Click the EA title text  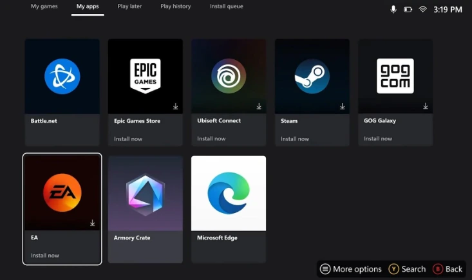pyautogui.click(x=34, y=238)
